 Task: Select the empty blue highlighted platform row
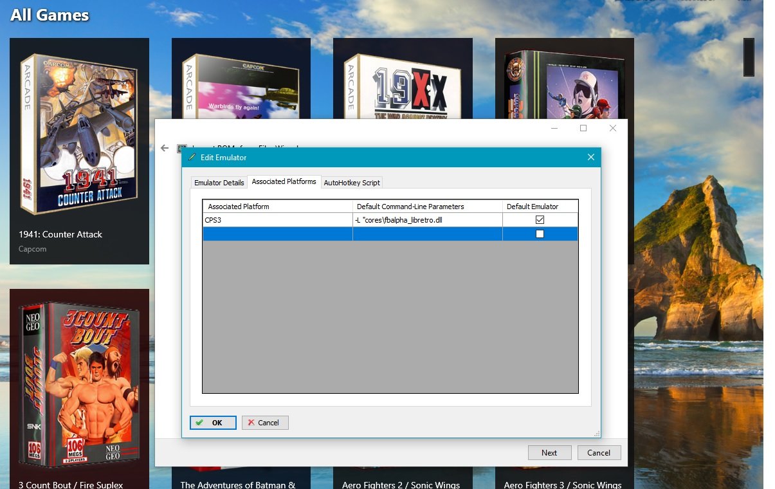coord(390,234)
